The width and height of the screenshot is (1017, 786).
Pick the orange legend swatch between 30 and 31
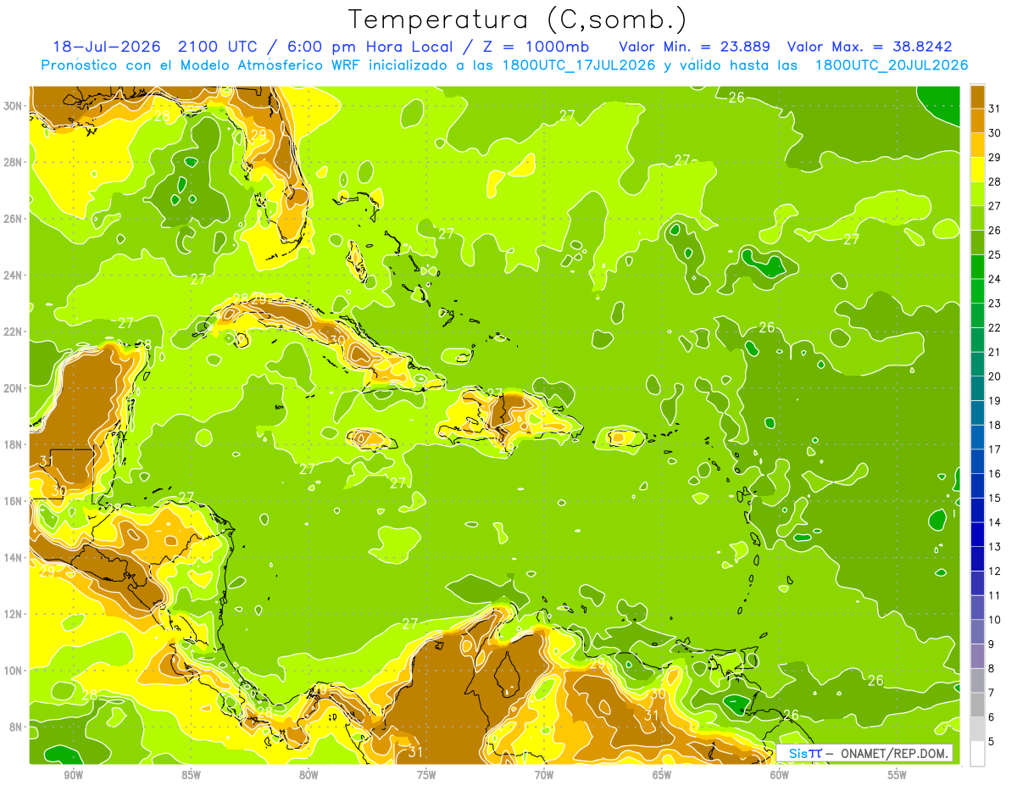[977, 120]
